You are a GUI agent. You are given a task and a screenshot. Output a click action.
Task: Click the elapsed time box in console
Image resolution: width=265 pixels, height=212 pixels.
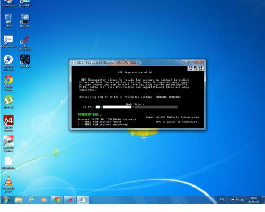click(196, 68)
